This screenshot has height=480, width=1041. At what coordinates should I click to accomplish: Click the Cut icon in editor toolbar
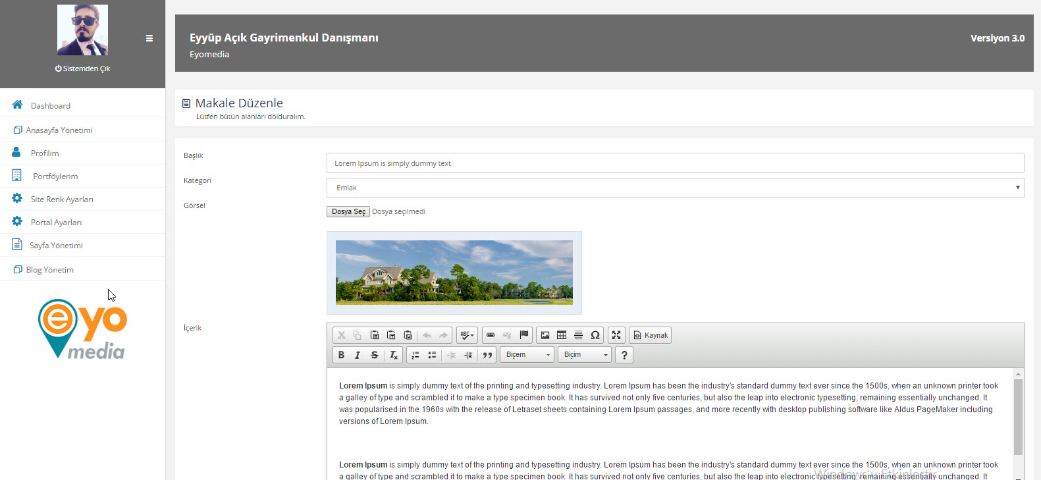tap(341, 335)
